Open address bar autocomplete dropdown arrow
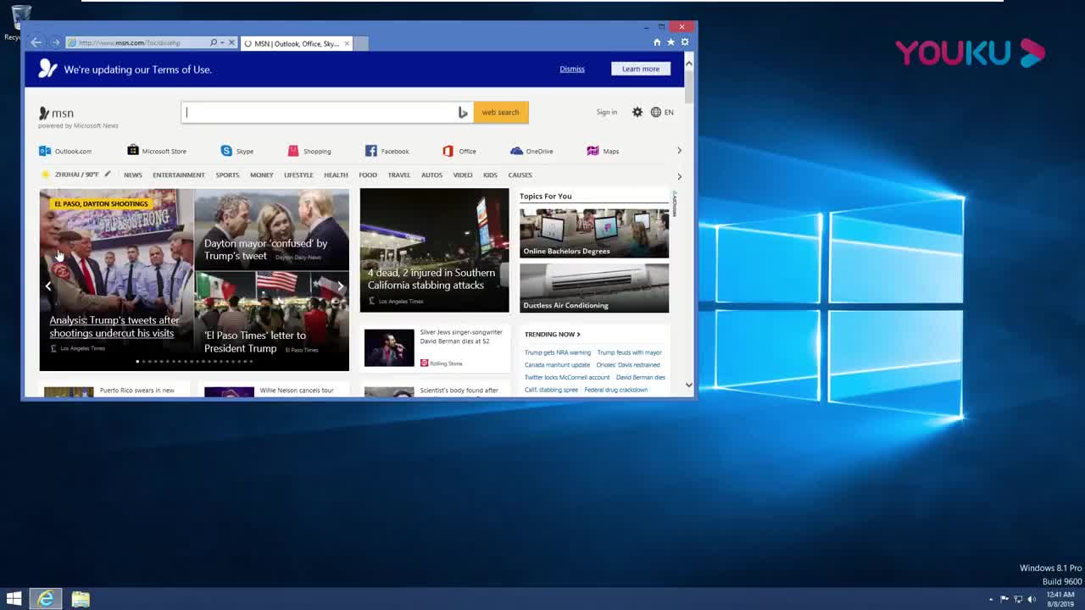Viewport: 1085px width, 610px height. coord(222,42)
